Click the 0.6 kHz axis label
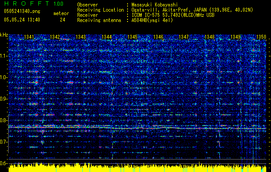Screen dimensions: 271x172 coord(3,163)
